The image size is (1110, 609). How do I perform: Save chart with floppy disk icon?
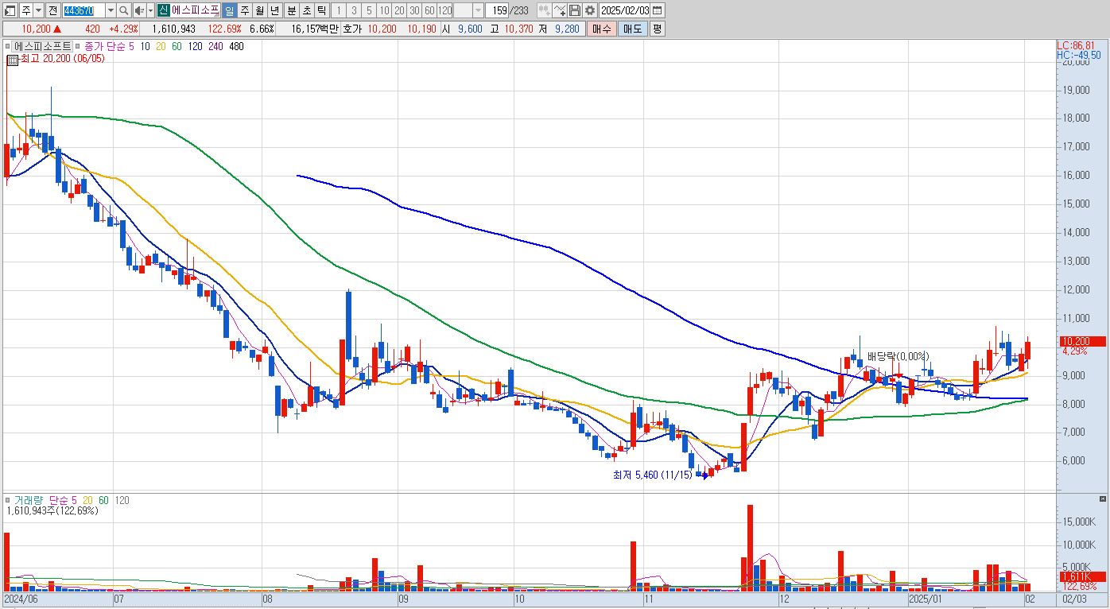point(574,10)
